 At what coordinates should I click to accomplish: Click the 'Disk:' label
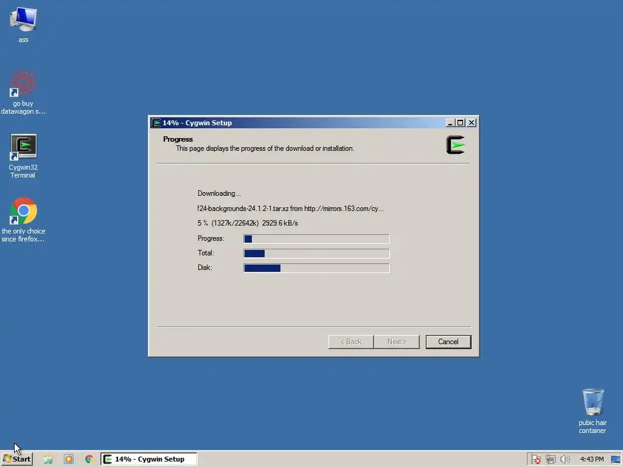(x=204, y=268)
